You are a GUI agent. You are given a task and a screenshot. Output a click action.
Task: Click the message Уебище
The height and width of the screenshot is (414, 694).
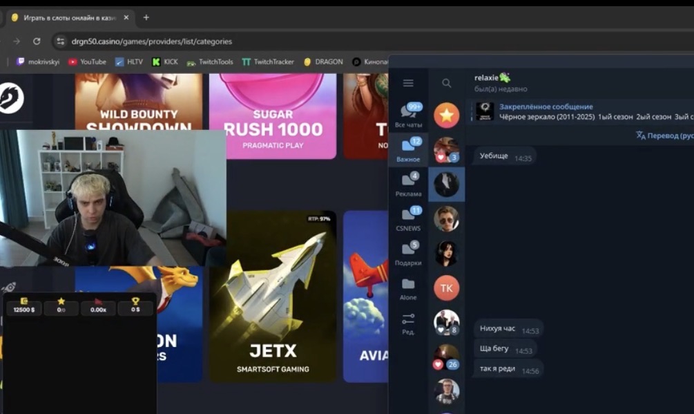click(505, 156)
